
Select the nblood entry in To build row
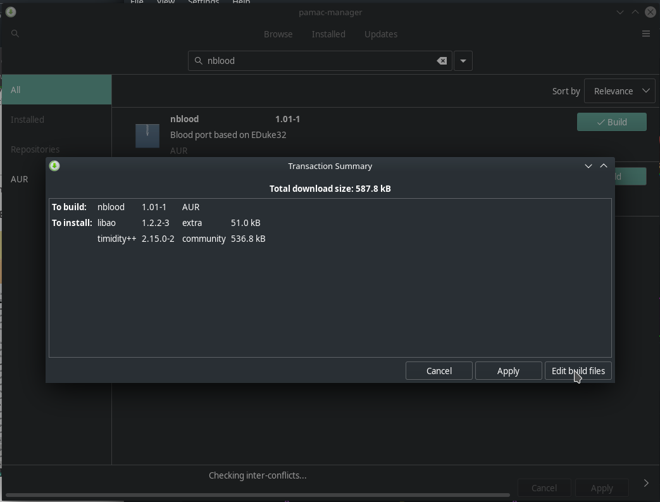(x=111, y=207)
